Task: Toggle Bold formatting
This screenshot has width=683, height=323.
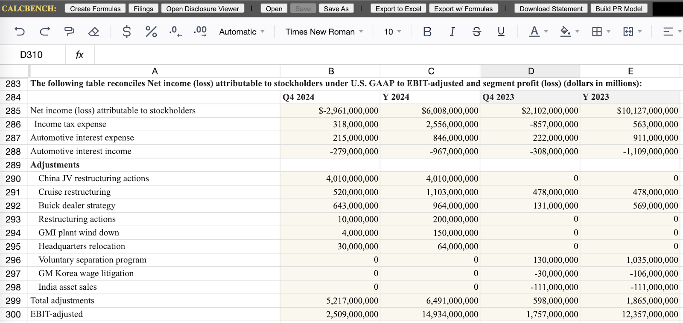Action: click(x=427, y=32)
